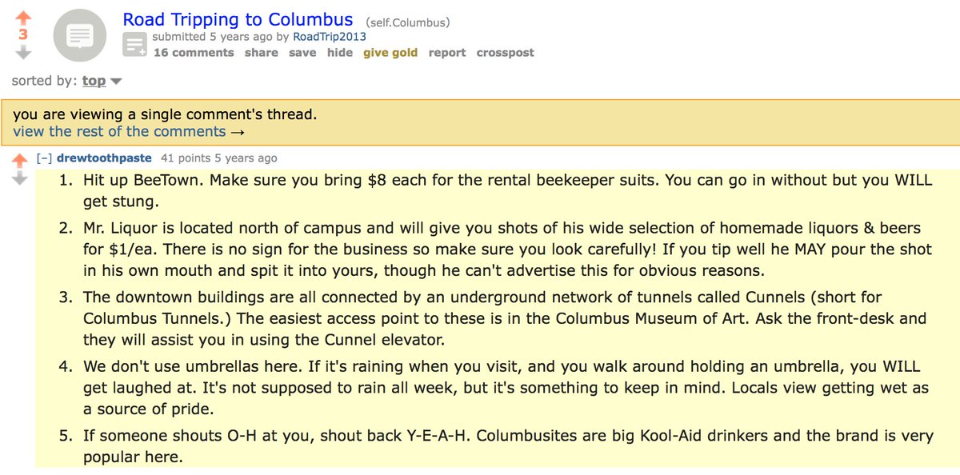
Task: Save the post using save link
Action: click(x=302, y=53)
